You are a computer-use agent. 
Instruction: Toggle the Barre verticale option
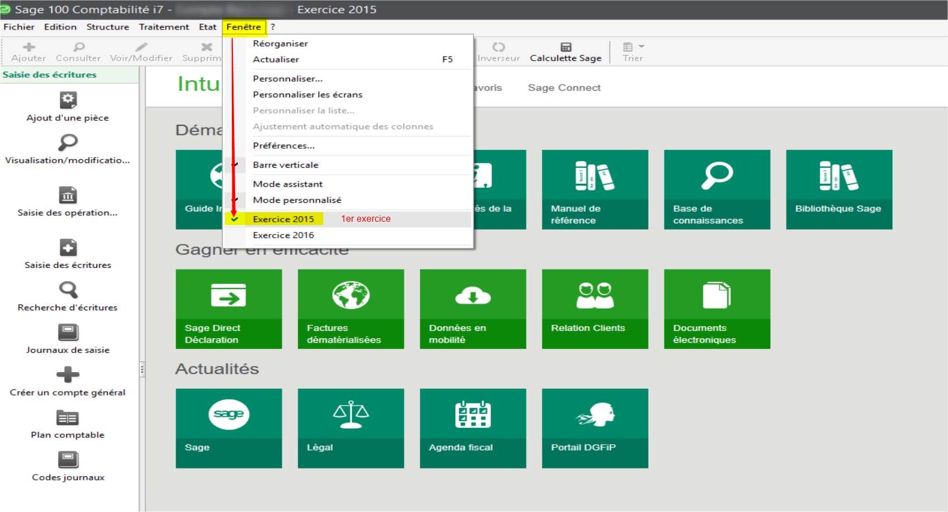click(285, 165)
